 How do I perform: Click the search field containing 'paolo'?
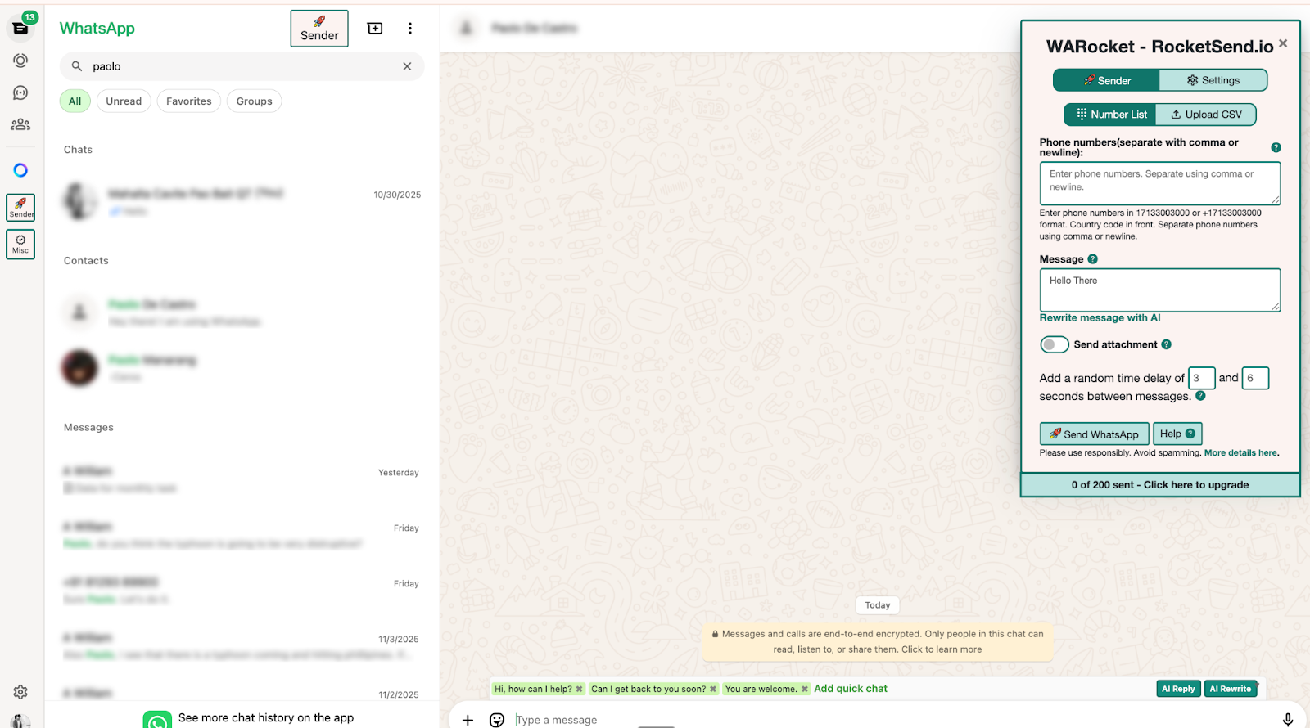pos(242,66)
